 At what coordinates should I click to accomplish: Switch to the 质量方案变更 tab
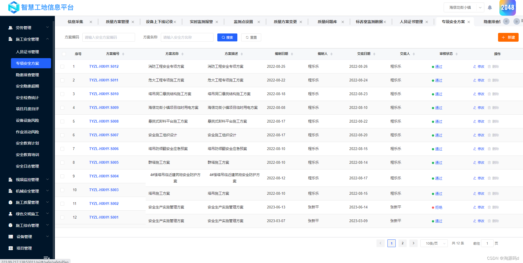click(x=285, y=22)
